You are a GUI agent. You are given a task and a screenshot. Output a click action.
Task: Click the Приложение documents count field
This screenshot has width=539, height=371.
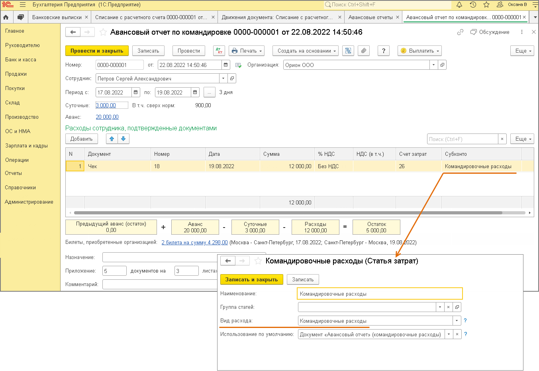coord(114,271)
